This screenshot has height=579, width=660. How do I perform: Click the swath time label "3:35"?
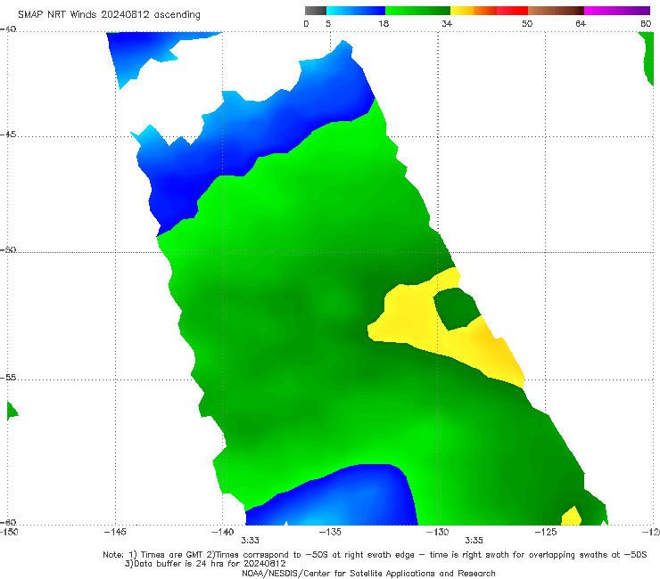click(474, 541)
